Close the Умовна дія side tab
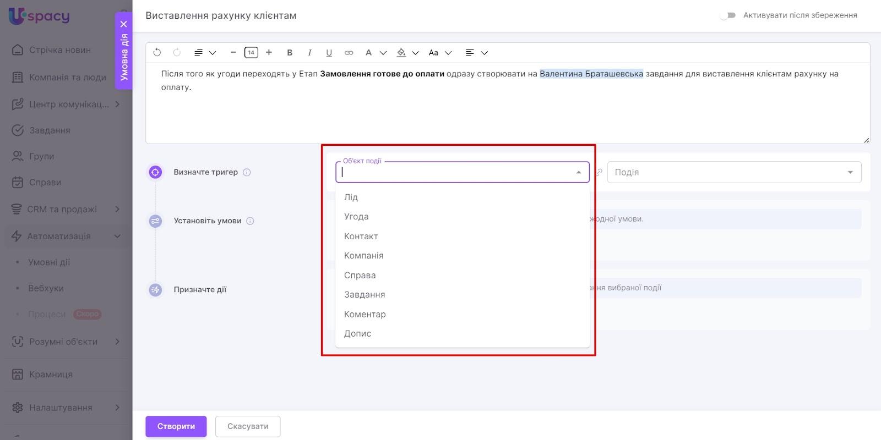Screen dimensions: 881x440 tap(124, 24)
